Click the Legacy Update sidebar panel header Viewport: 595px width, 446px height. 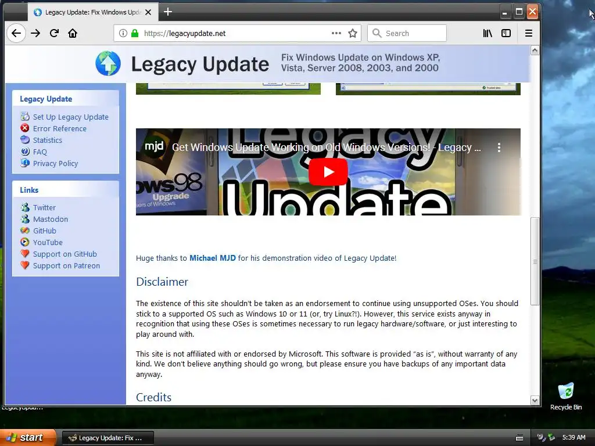tap(66, 99)
